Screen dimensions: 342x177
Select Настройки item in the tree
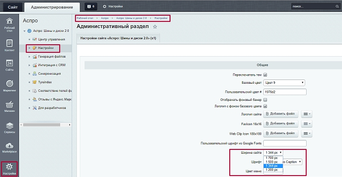pyautogui.click(x=45, y=48)
